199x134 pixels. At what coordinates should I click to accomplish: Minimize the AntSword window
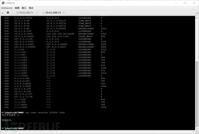tap(176, 3)
